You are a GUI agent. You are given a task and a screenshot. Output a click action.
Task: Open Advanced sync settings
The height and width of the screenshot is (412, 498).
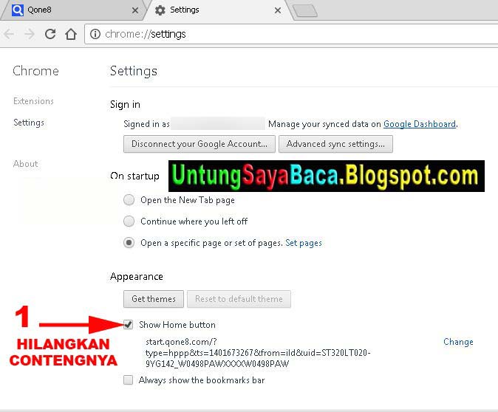tap(335, 144)
